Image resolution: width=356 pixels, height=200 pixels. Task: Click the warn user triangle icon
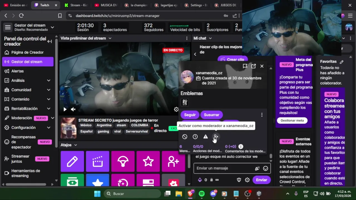206,137
